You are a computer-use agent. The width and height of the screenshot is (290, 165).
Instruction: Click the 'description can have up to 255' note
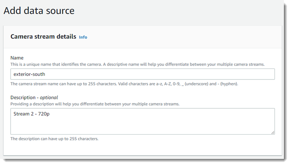pyautogui.click(x=54, y=139)
